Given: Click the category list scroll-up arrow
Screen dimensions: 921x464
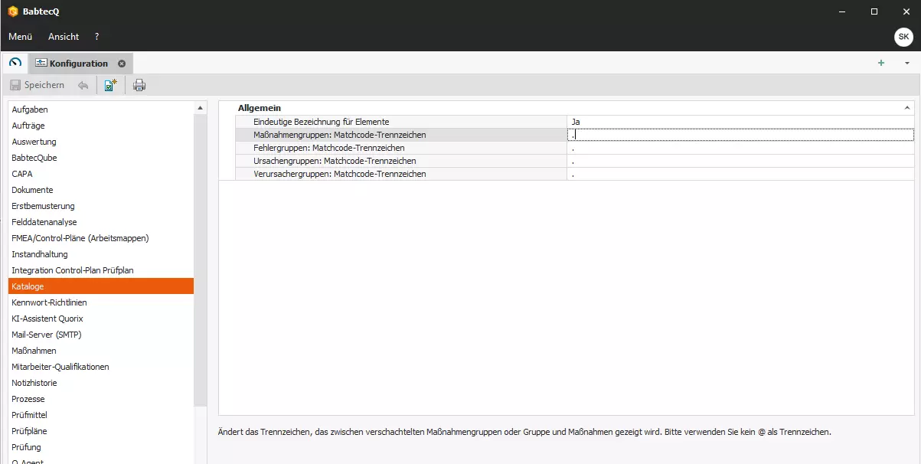Looking at the screenshot, I should pos(201,107).
